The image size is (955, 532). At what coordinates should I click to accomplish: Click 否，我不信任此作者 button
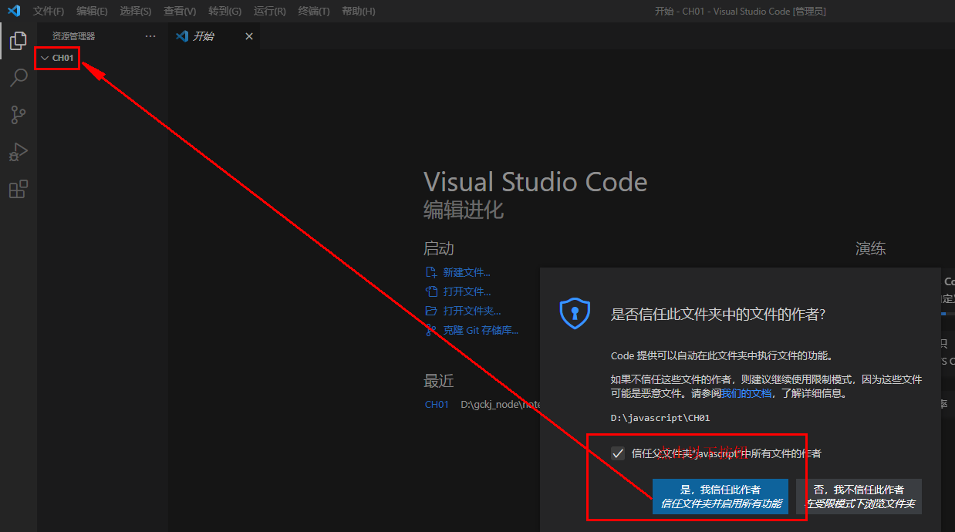pyautogui.click(x=859, y=497)
